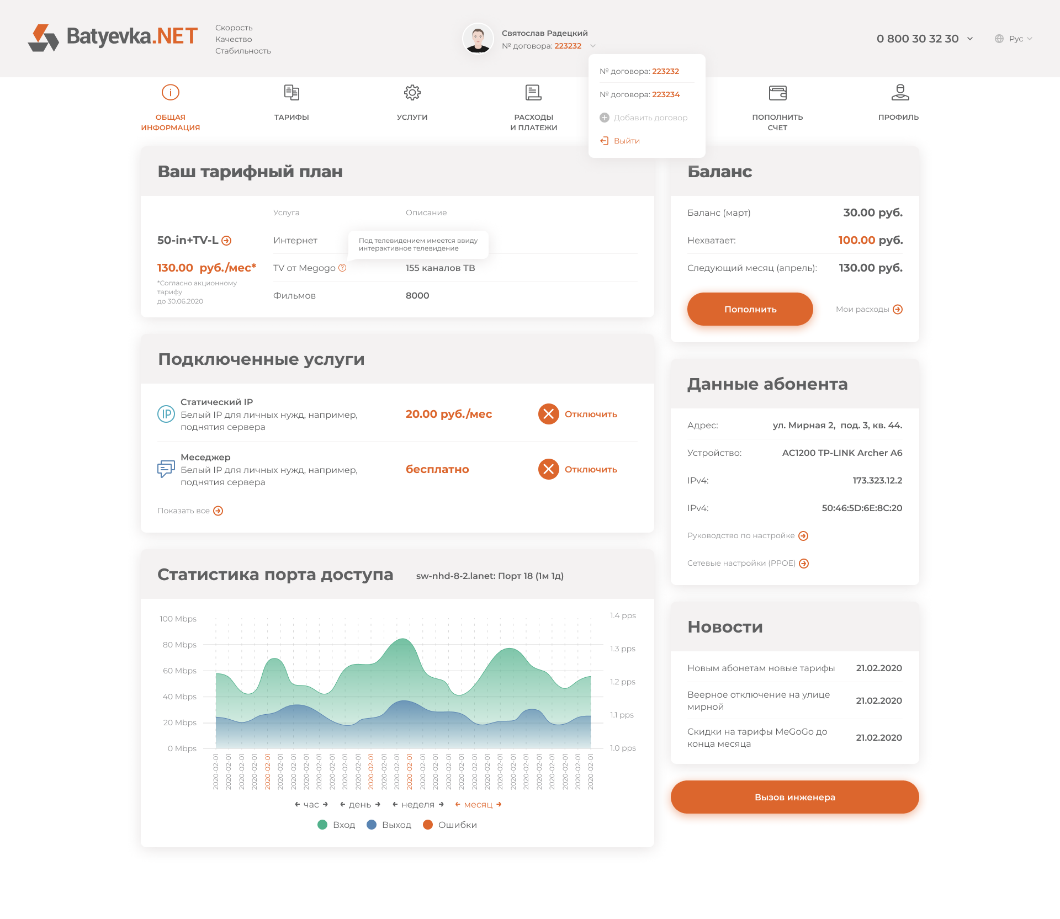
Task: Open Пополнить счет wallet icon
Action: click(x=777, y=93)
